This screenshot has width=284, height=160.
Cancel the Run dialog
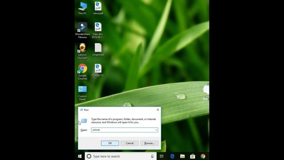(130, 143)
